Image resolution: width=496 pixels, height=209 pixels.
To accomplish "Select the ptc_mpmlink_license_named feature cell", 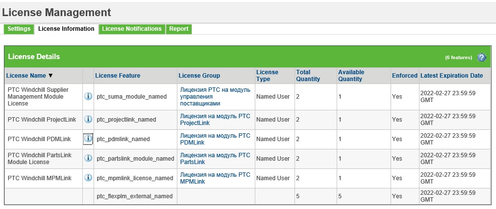I will click(135, 178).
